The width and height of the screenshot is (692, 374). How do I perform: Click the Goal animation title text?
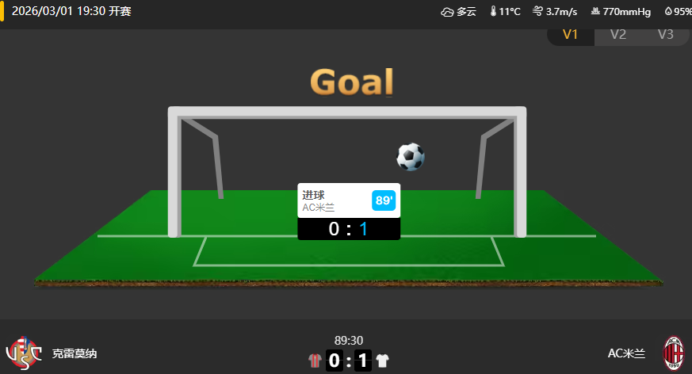(352, 82)
